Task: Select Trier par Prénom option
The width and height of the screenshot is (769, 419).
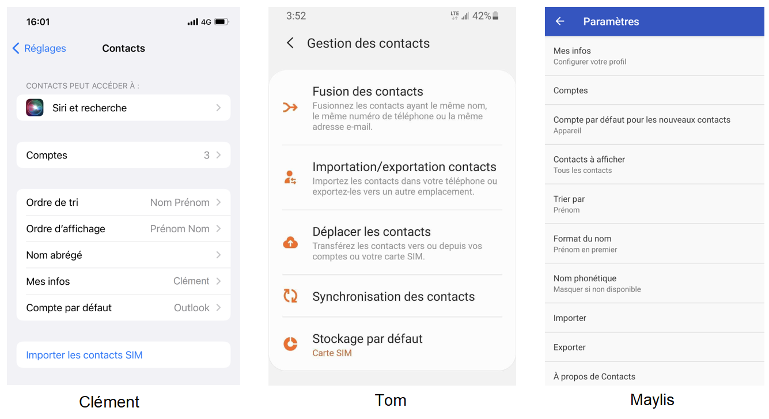Action: 569,204
